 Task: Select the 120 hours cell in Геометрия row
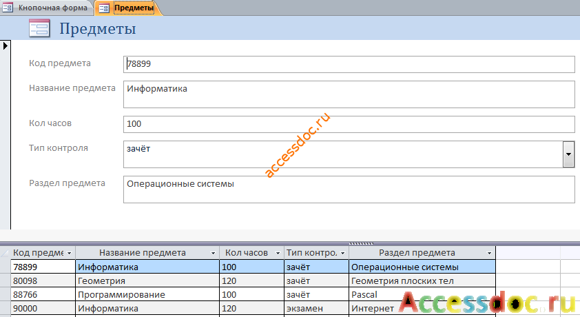coord(251,280)
